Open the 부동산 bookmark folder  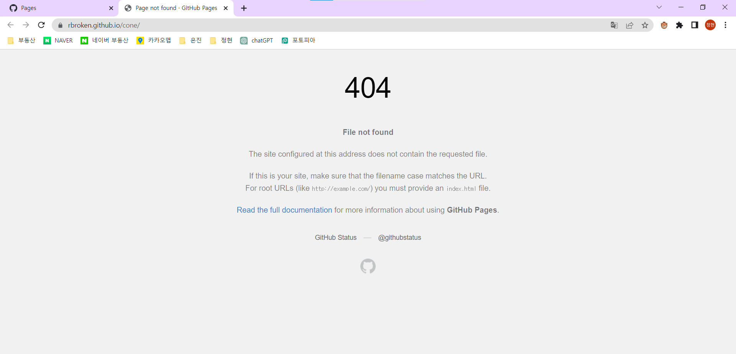point(22,41)
